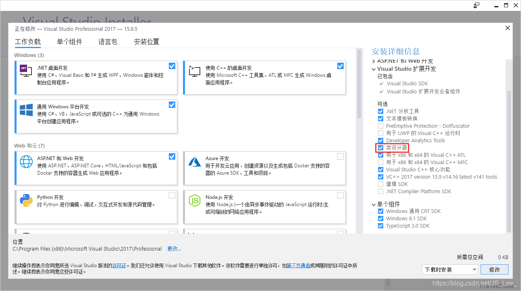Open the 许可证 license link
521x291 pixels.
119,266
